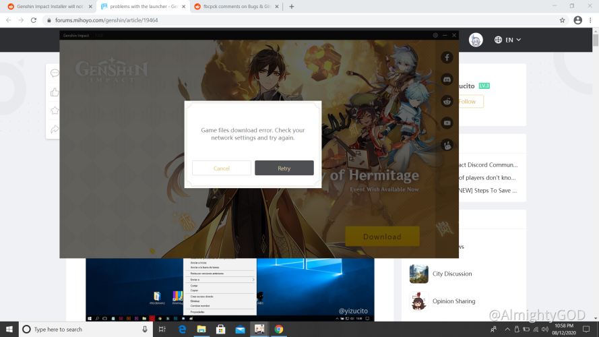
Task: Open the 'players don't kno...' recommended post
Action: point(487,178)
